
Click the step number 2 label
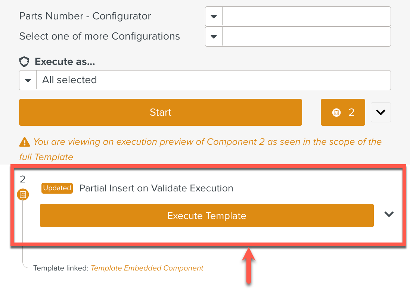pos(22,179)
